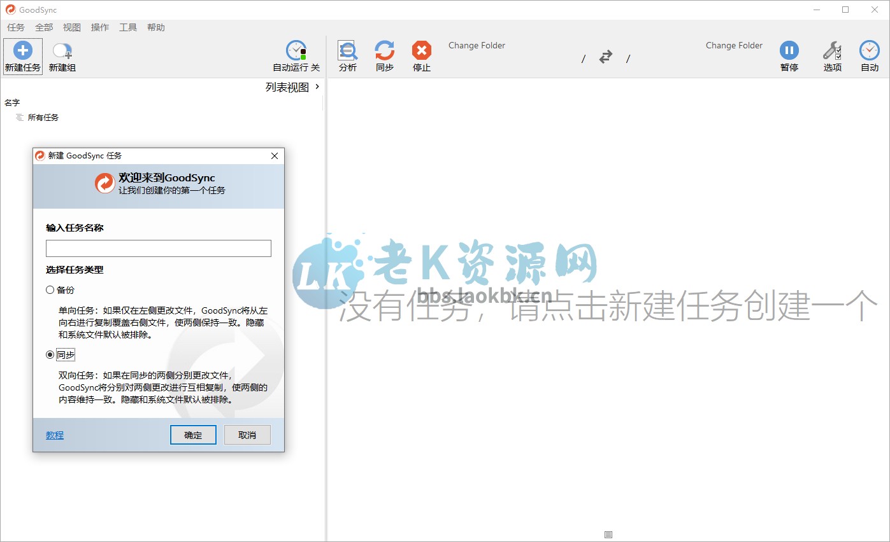Click the small log icon at bottom
The height and width of the screenshot is (542, 890).
608,534
